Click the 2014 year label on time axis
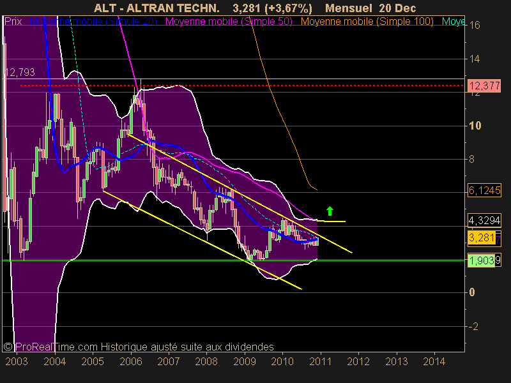511x383 pixels. coord(434,361)
